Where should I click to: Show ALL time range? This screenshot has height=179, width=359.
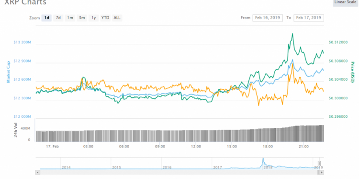point(117,18)
